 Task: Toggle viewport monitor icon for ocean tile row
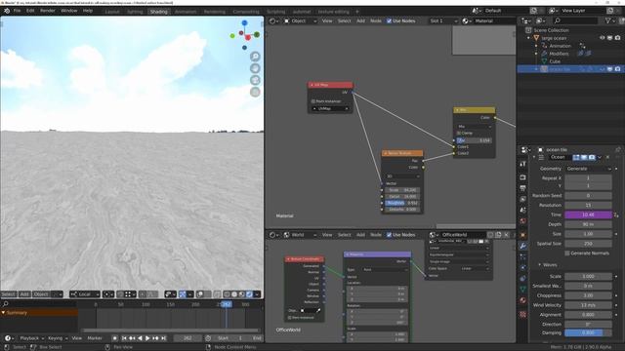coord(609,69)
